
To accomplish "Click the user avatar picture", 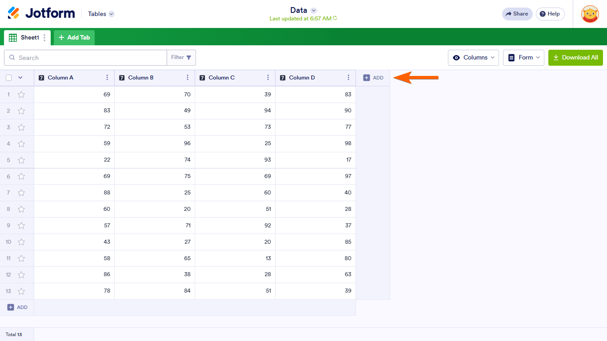I will click(590, 14).
